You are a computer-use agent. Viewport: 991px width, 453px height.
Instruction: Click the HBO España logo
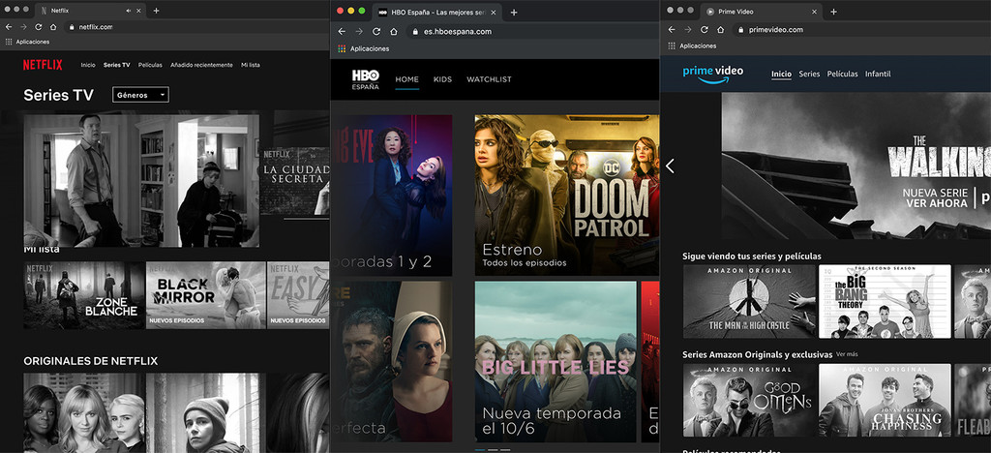coord(365,79)
